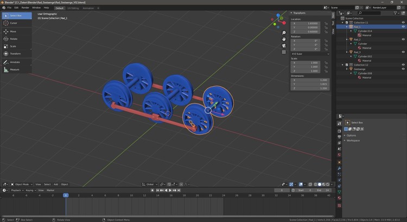Image resolution: width=407 pixels, height=222 pixels.
Task: Activate the Measure tool
Action: [15, 69]
